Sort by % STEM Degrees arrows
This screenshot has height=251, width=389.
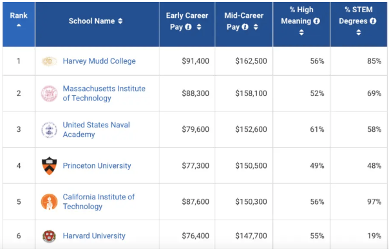359,32
